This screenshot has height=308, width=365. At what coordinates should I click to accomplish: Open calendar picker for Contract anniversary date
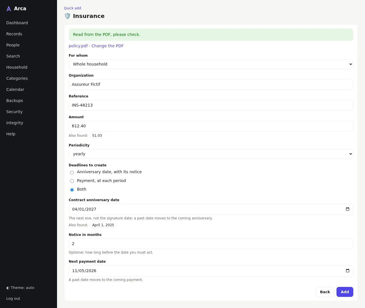pos(347,209)
